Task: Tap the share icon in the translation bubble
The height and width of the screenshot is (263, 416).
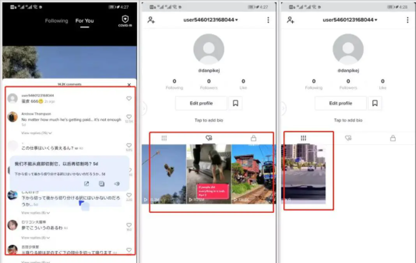Action: (86, 183)
